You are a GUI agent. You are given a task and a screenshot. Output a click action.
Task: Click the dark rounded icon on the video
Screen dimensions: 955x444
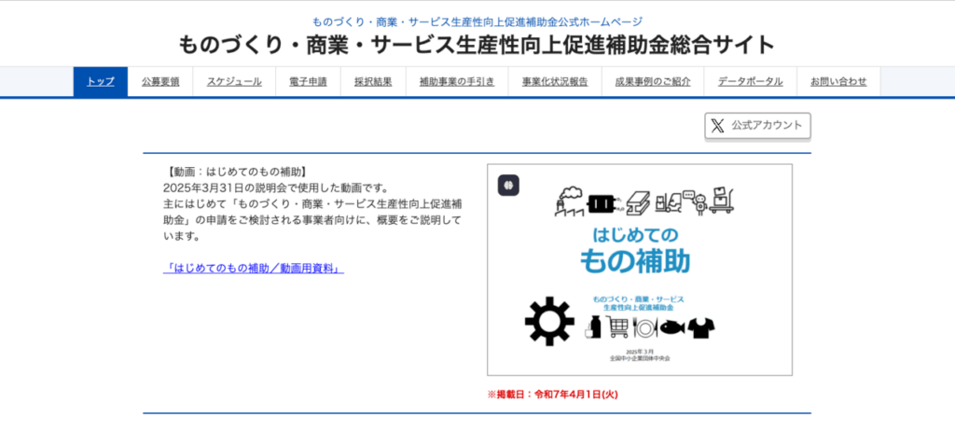click(x=508, y=185)
